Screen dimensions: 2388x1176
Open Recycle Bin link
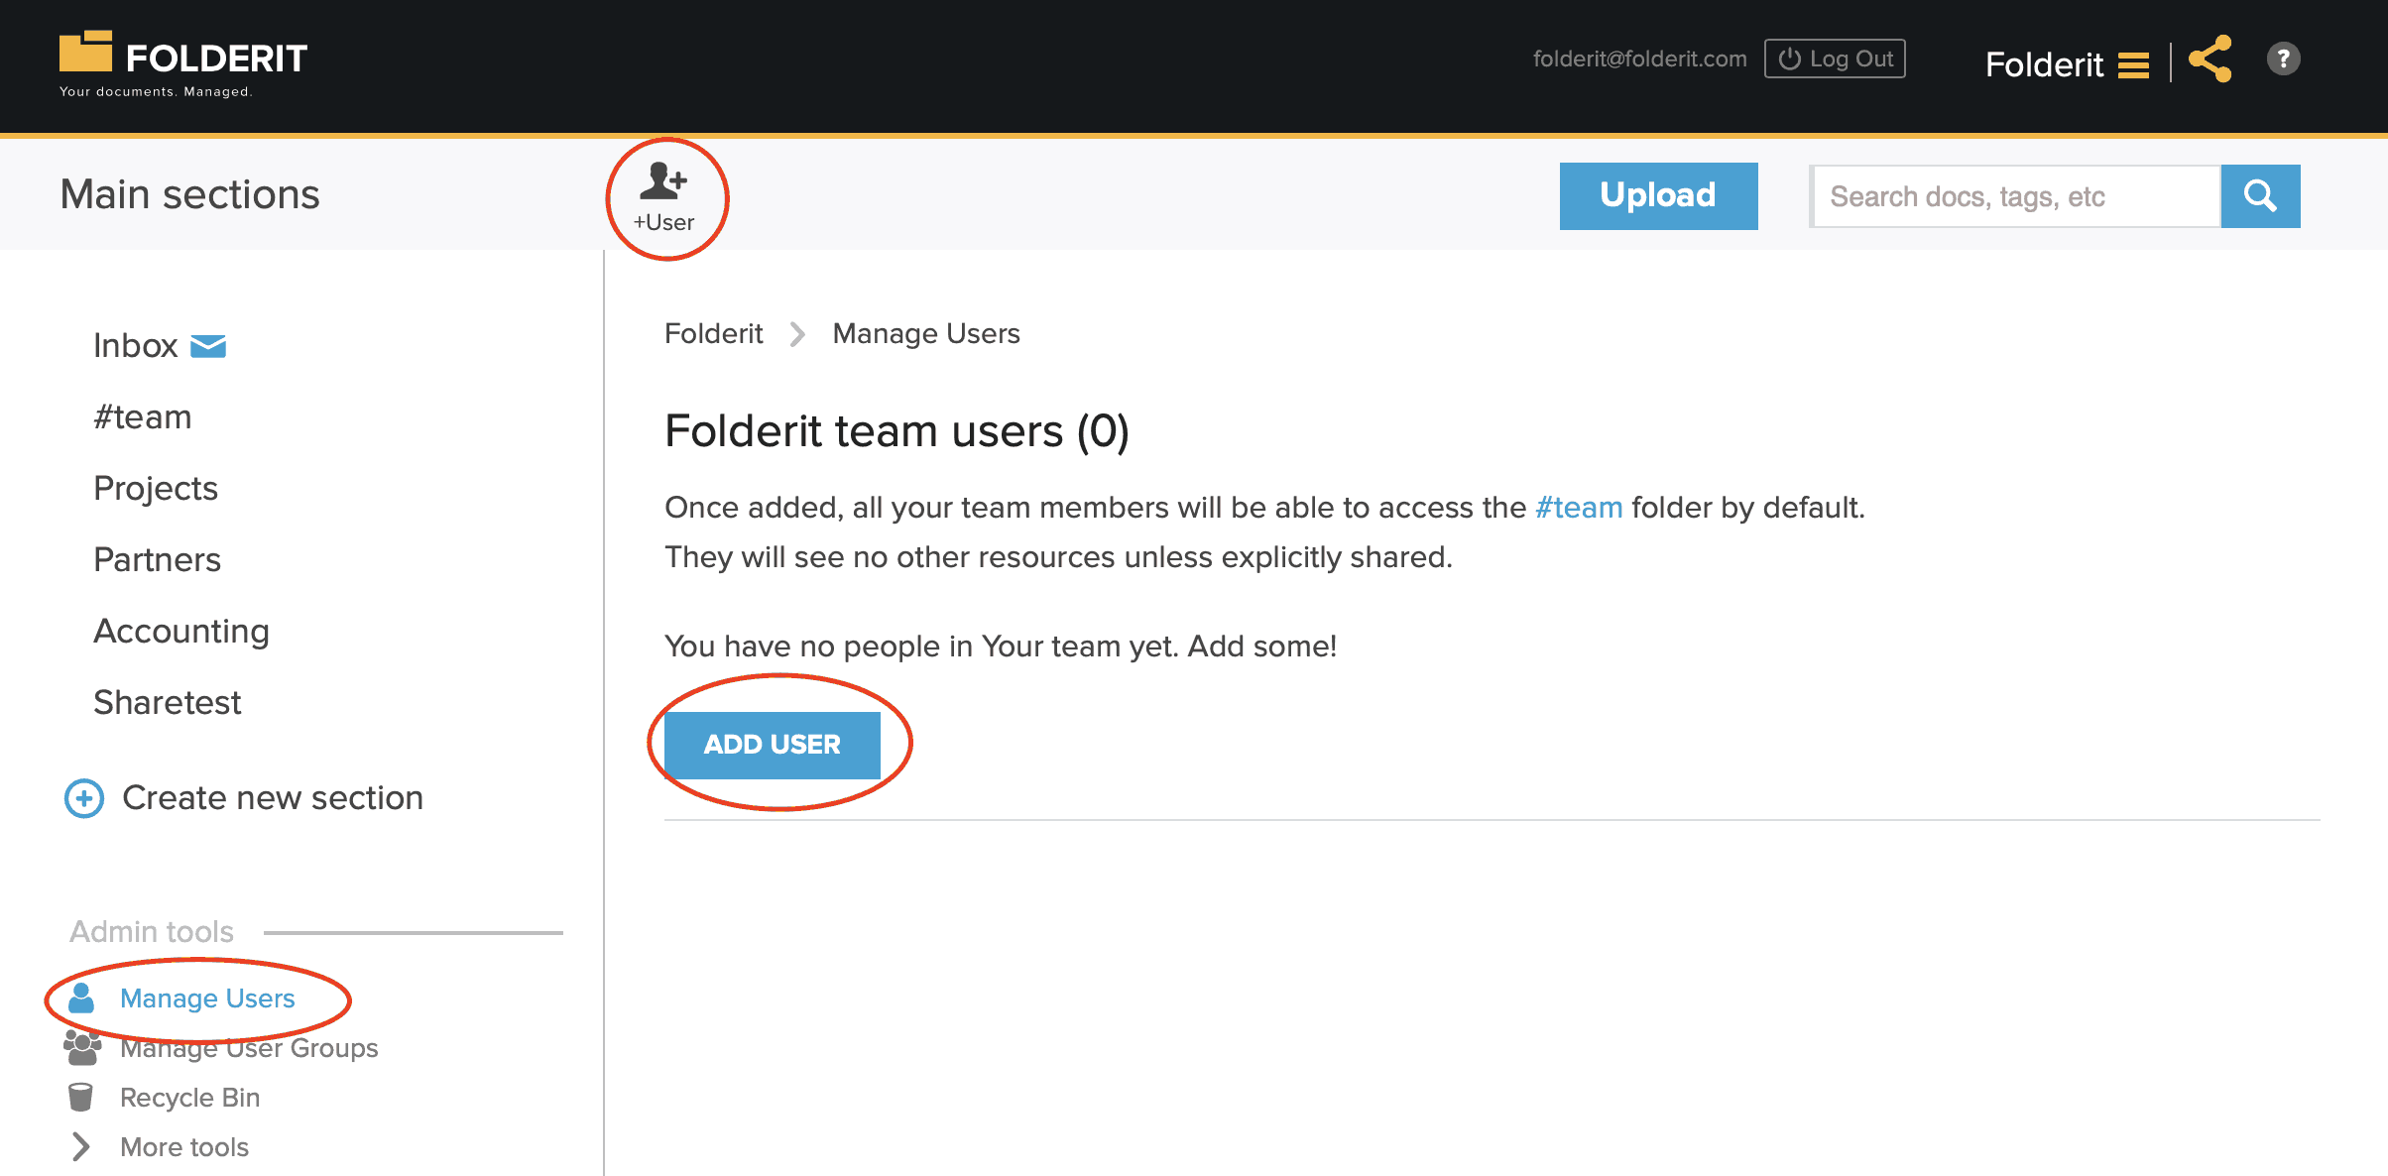pyautogui.click(x=189, y=1098)
